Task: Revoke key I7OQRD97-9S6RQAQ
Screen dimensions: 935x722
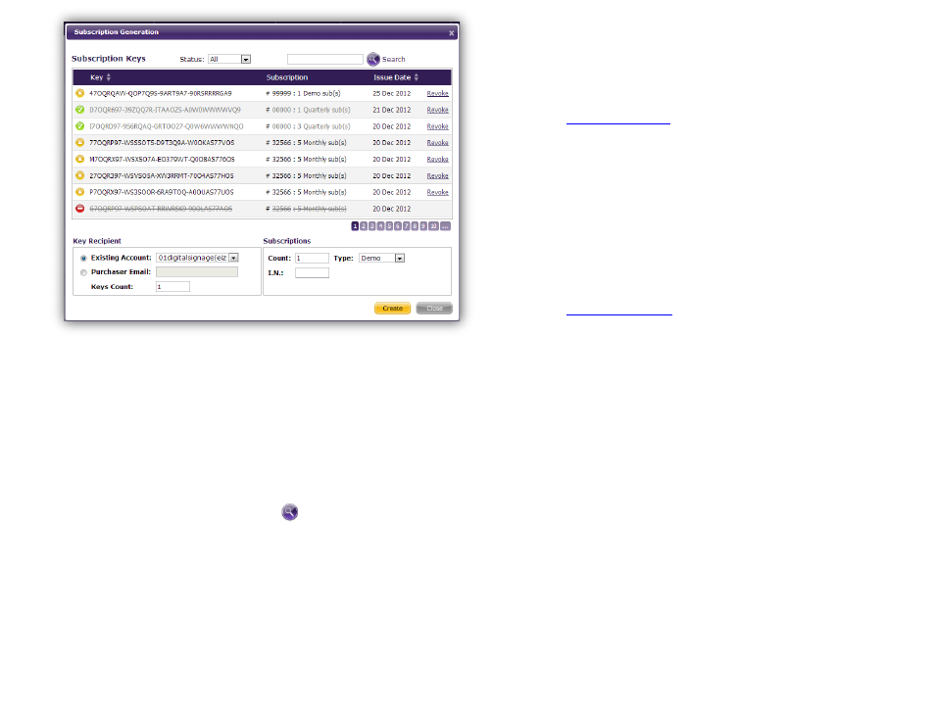Action: [438, 126]
